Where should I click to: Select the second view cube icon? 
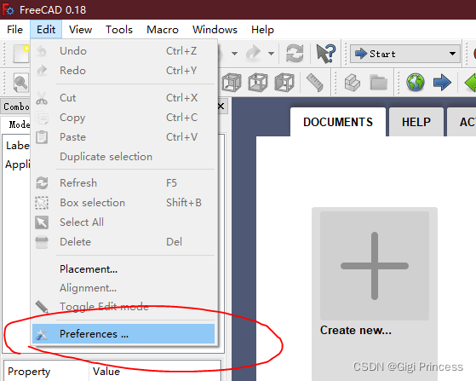258,83
